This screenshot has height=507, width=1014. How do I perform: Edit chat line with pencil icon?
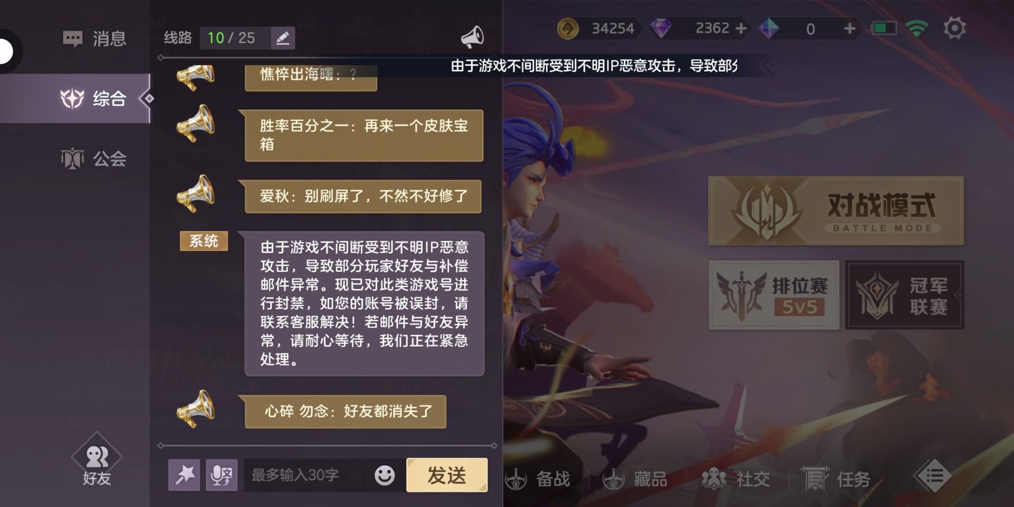283,38
